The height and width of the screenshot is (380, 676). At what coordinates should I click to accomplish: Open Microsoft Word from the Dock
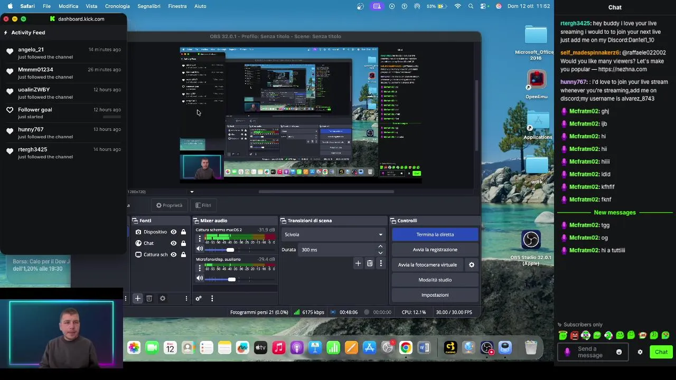tap(424, 348)
